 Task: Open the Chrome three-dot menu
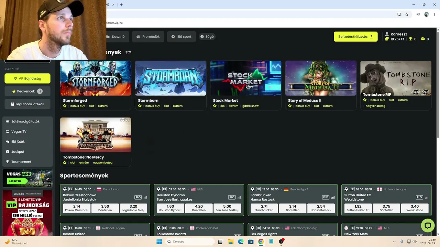pyautogui.click(x=434, y=14)
